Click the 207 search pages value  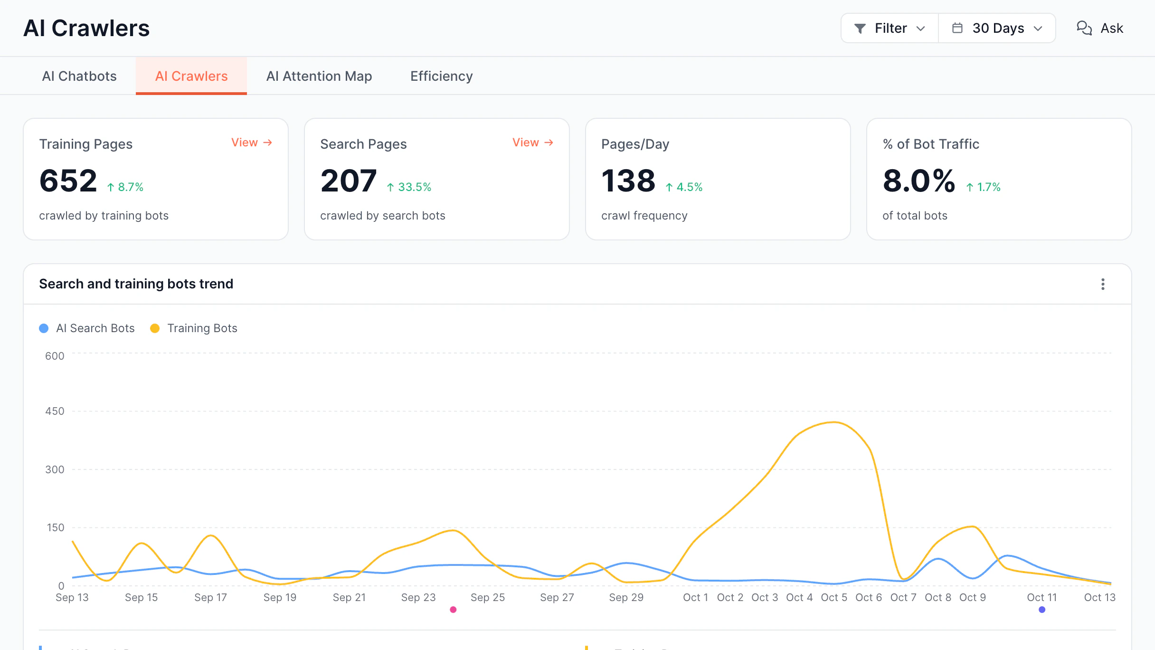click(x=349, y=181)
